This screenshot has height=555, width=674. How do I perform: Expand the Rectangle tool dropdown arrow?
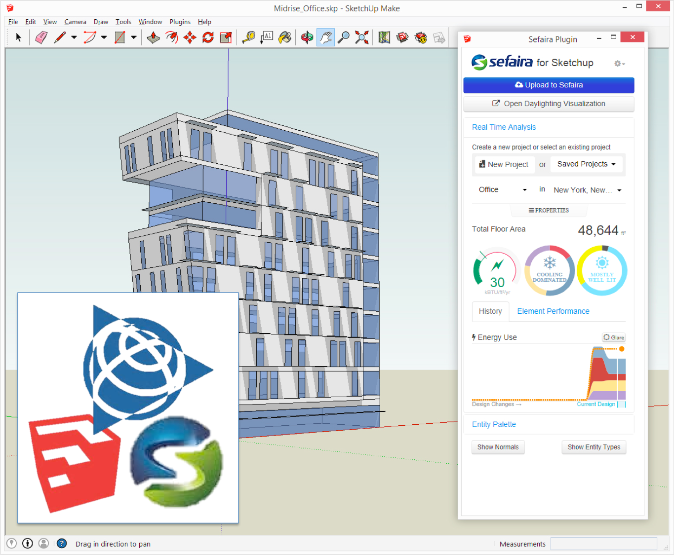click(133, 37)
